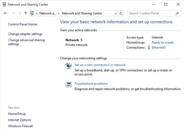Go back using the Back arrow
The height and width of the screenshot is (133, 184).
[5, 13]
